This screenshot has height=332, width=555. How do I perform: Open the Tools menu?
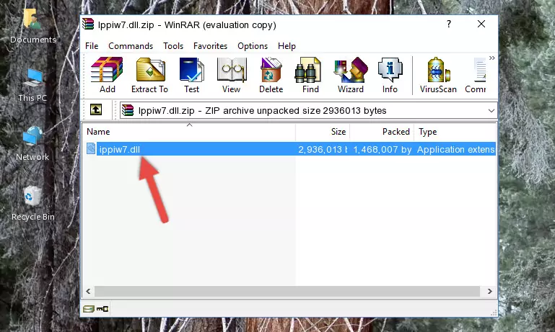click(173, 46)
